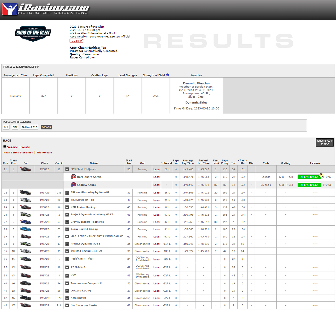
Task: Click the 2995 strength of field value
Action: tap(156, 96)
